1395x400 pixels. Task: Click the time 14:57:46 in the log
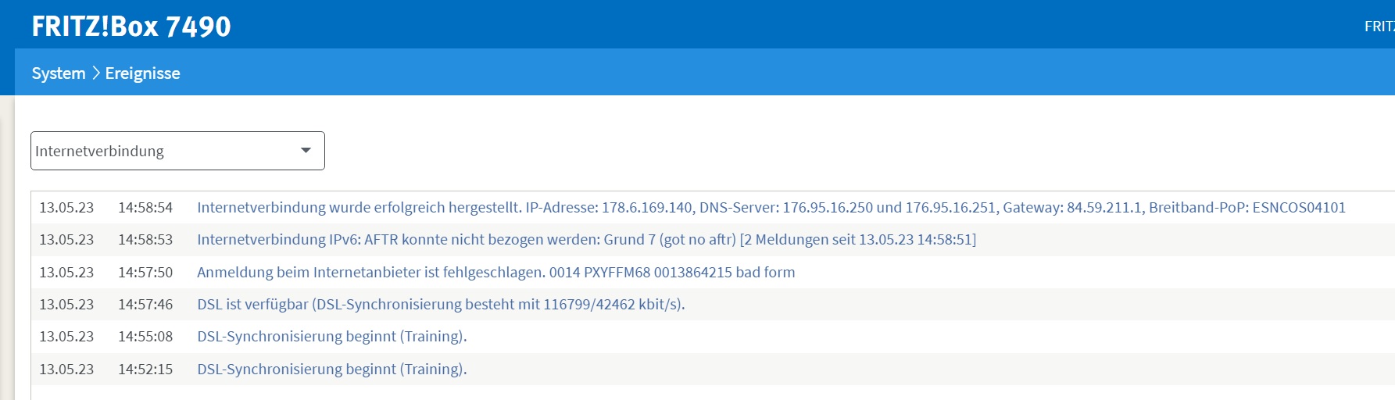145,305
